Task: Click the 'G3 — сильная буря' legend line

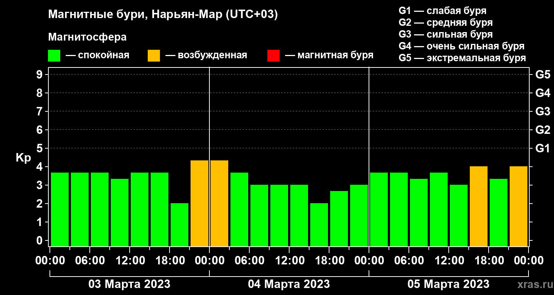Action: coord(446,34)
